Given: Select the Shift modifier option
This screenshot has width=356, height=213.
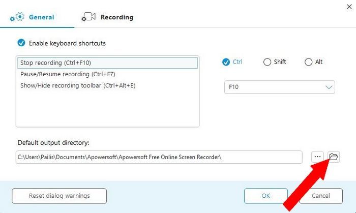Looking at the screenshot, I should [268, 62].
